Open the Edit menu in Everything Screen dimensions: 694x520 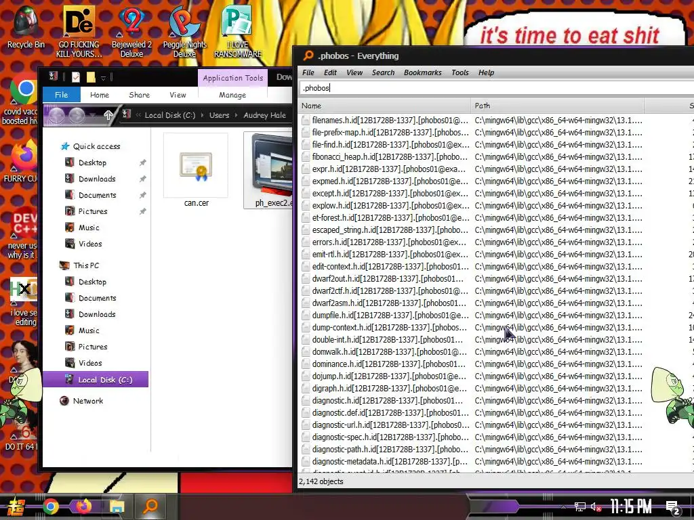330,72
